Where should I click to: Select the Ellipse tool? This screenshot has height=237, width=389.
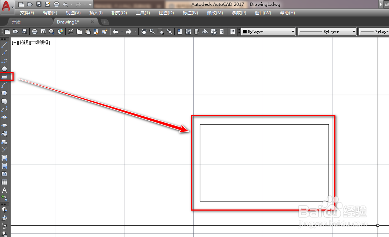4,117
